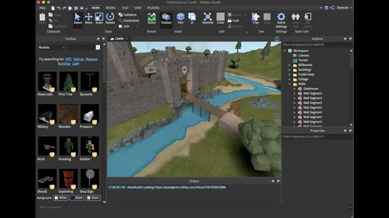Image resolution: width=389 pixels, height=218 pixels.
Task: Click the Vehicle search suggestion
Action: 79,59
